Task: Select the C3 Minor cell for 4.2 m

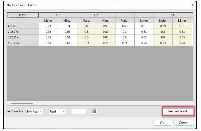Action: (x=144, y=26)
